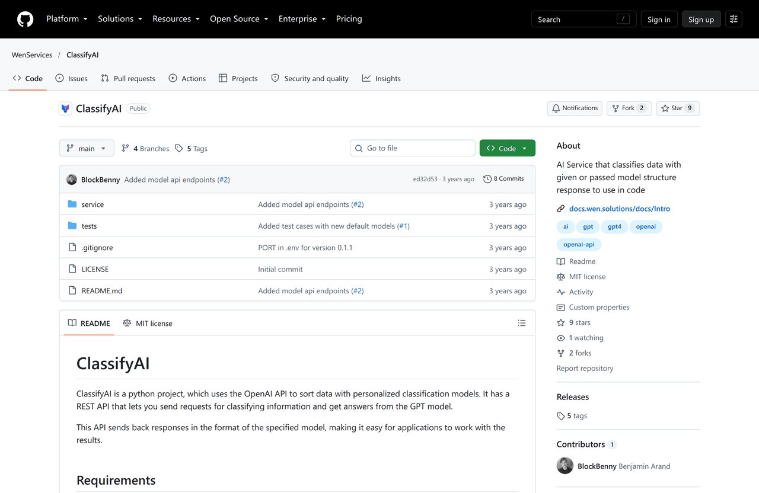Open the Actions tab
Screen dimensions: 759x493
click(187, 78)
